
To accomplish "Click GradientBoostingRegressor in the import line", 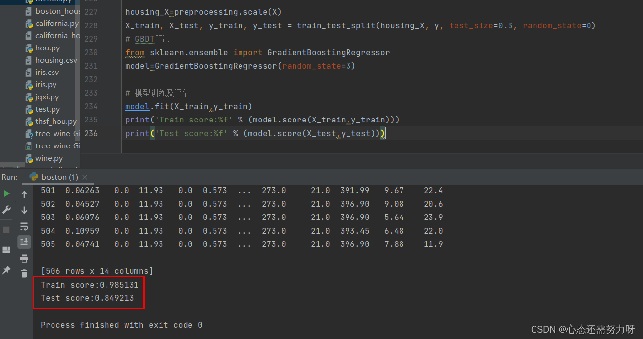I will point(328,52).
